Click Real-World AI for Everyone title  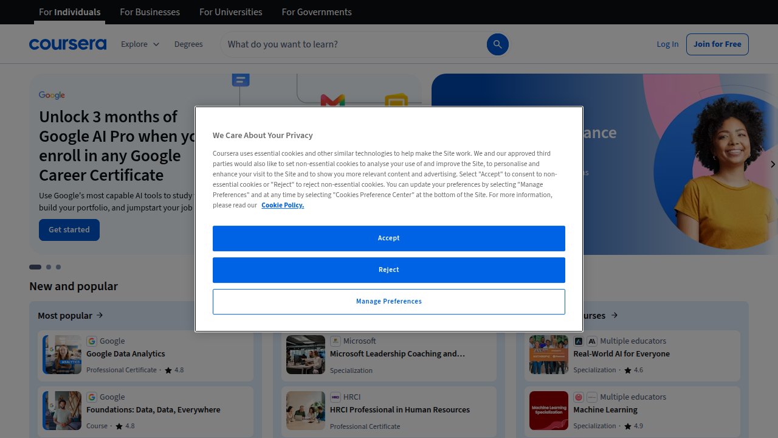[x=622, y=354]
